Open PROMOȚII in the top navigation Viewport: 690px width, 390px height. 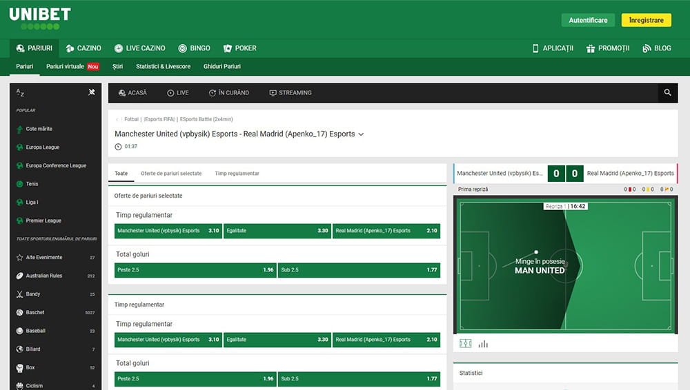tap(608, 48)
